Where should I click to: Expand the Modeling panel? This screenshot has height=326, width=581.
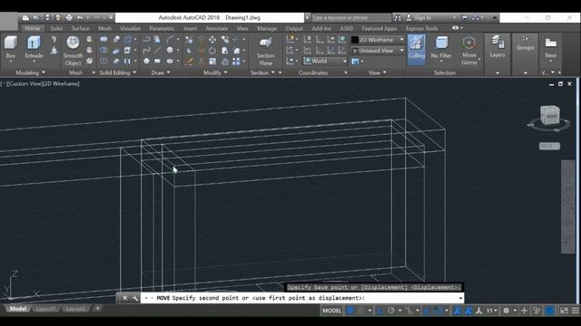(30, 72)
